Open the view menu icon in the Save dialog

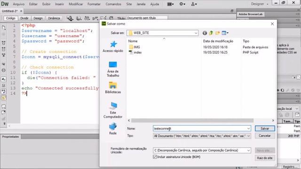pos(225,33)
